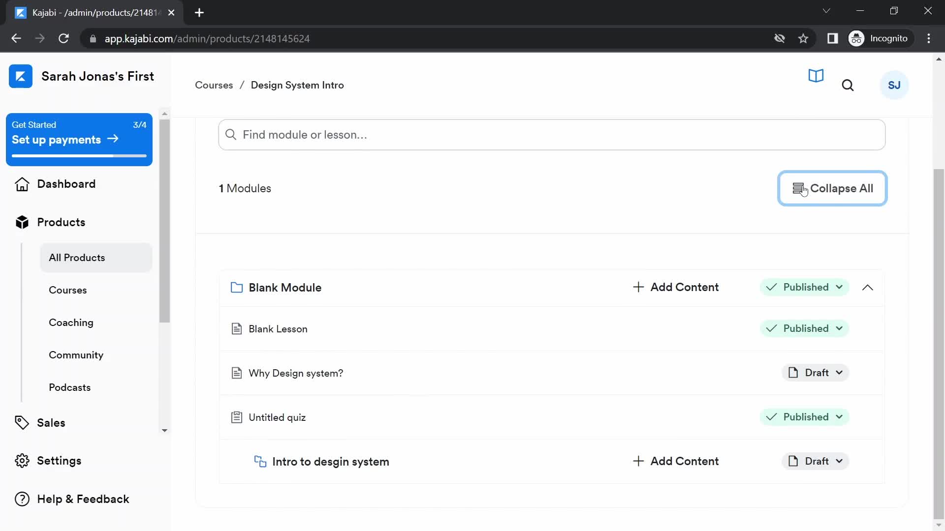The height and width of the screenshot is (531, 945).
Task: Open Set up payments get started card
Action: [79, 140]
